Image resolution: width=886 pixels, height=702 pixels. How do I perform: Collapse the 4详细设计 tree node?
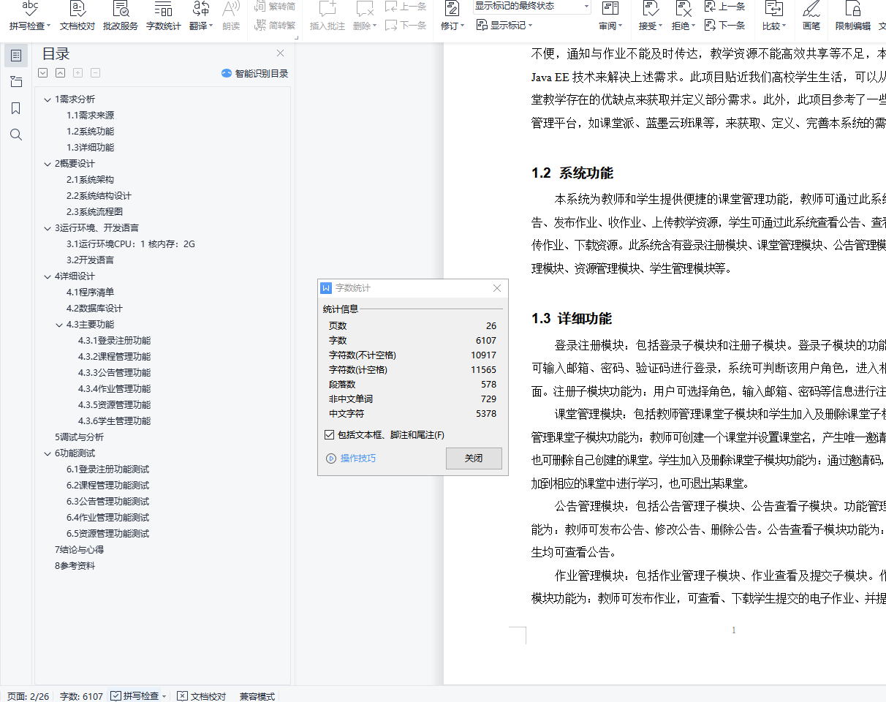point(48,276)
